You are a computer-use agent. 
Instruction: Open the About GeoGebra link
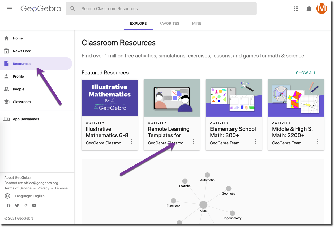point(18,177)
